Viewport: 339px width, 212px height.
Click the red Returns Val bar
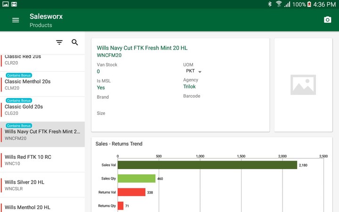(131, 192)
